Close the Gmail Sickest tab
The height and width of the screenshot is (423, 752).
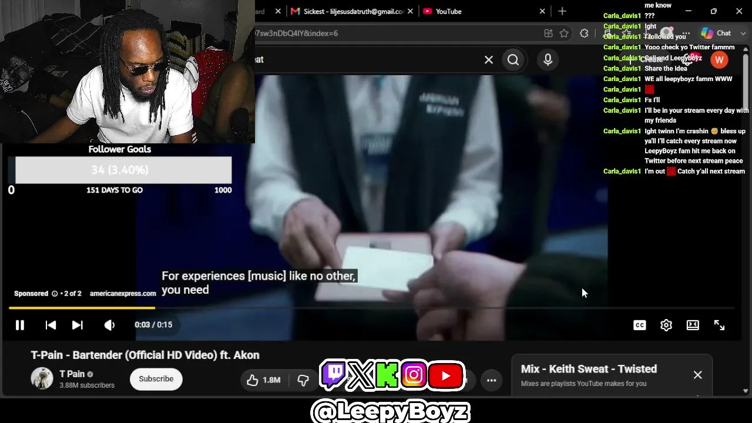point(410,11)
